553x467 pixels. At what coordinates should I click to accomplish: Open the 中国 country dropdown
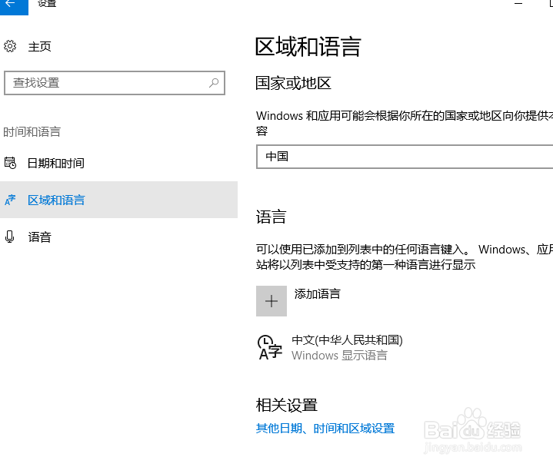(405, 157)
